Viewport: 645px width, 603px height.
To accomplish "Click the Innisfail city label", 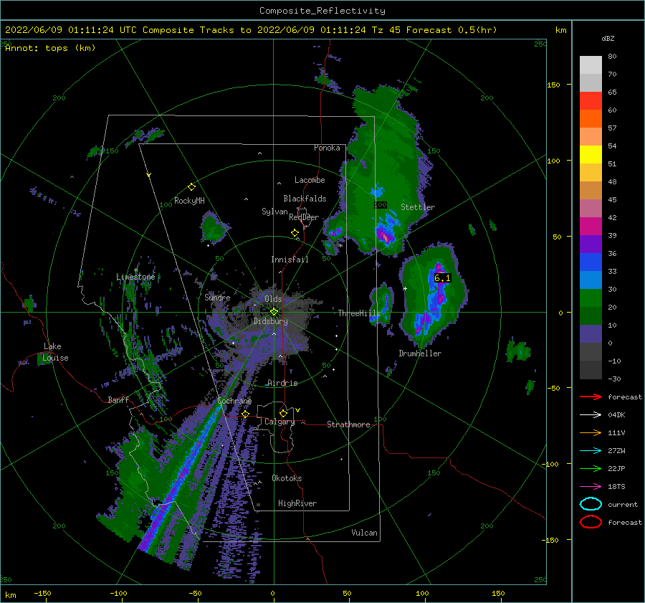I will tap(290, 260).
